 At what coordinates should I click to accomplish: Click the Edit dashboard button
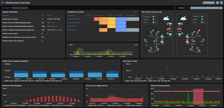209,3
